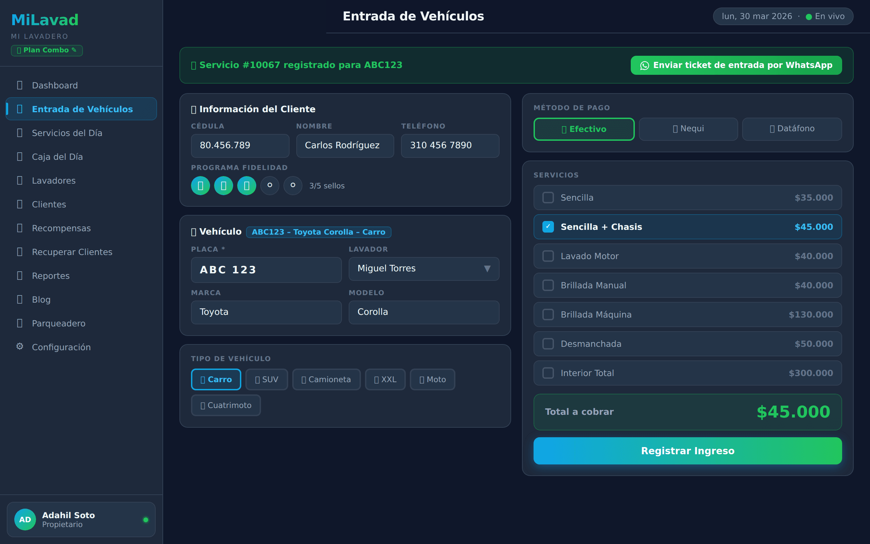Open Caja del Día panel
Viewport: 870px width, 544px height.
(57, 156)
